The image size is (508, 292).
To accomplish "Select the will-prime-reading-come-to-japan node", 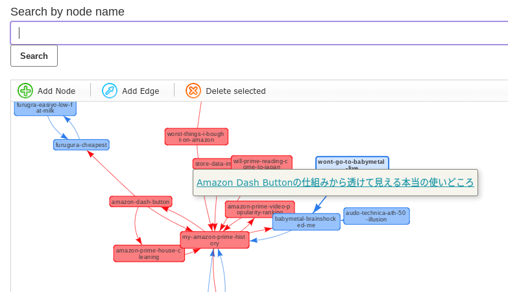I will click(261, 163).
